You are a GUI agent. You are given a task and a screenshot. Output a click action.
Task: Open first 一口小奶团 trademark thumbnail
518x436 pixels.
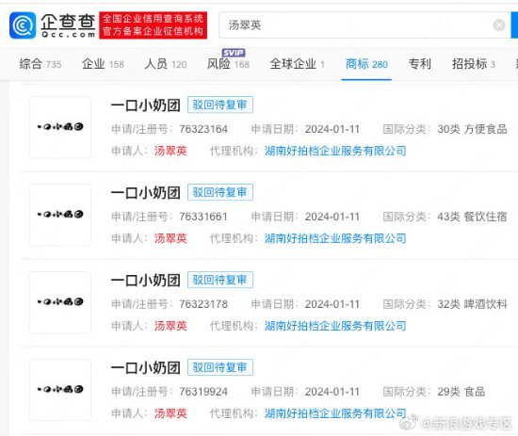[x=60, y=127]
